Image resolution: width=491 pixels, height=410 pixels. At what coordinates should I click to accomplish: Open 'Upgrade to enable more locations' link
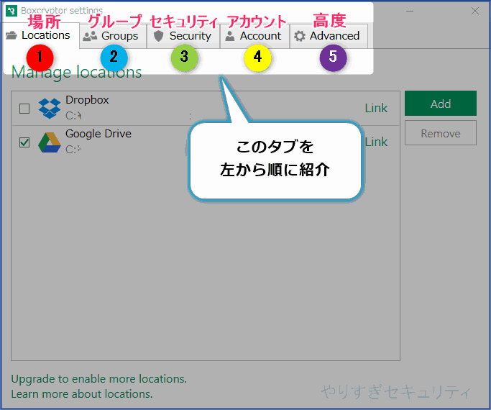(99, 379)
